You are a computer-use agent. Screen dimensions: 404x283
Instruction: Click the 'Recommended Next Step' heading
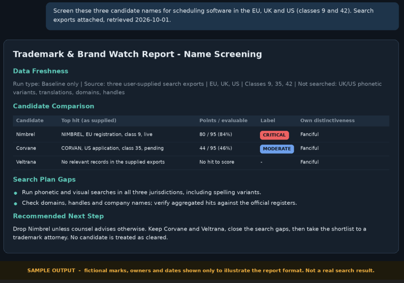click(x=59, y=216)
